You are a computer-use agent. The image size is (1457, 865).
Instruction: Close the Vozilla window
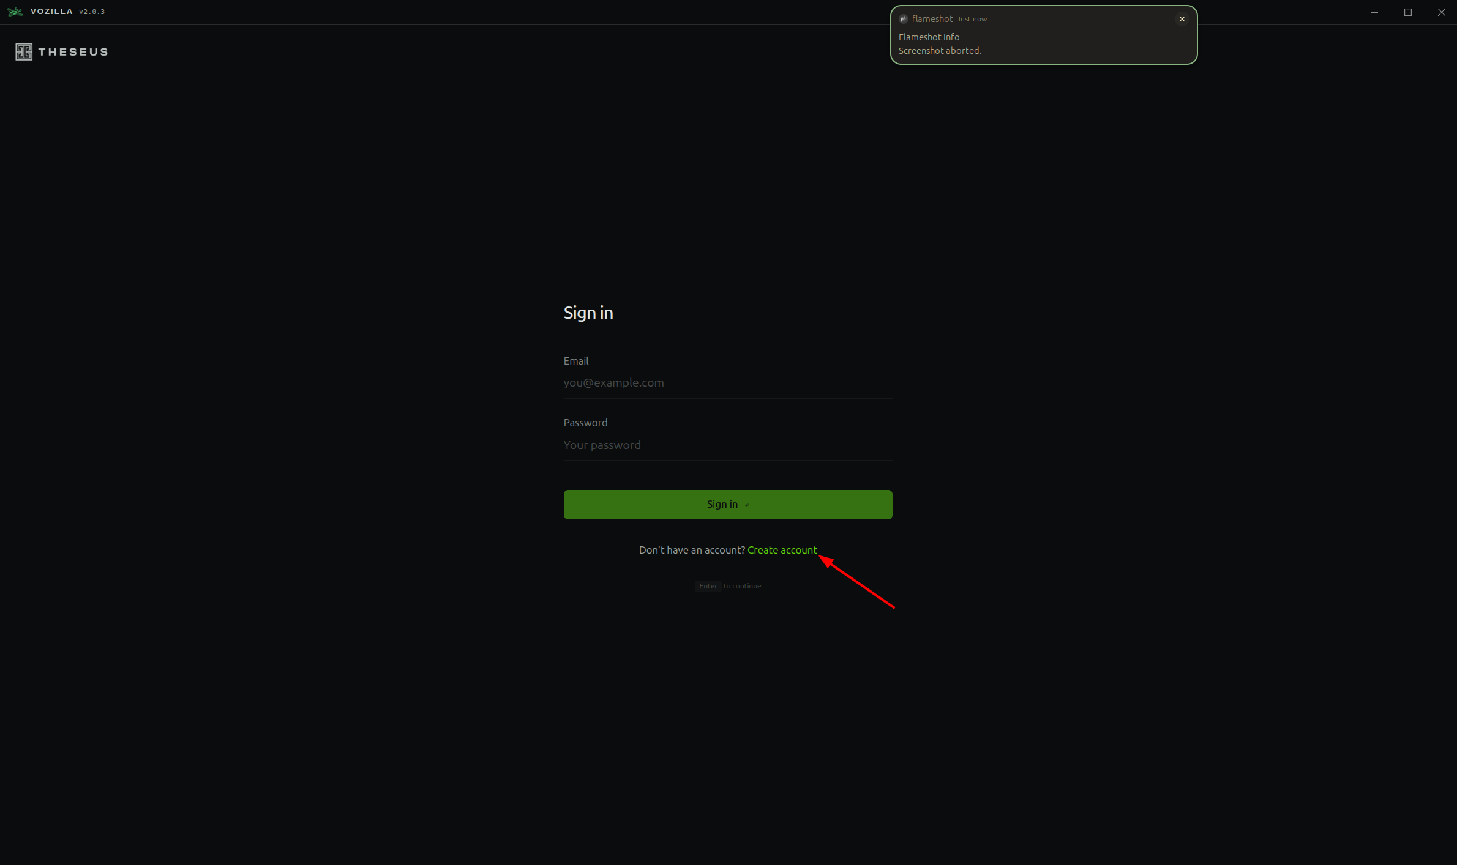point(1441,12)
